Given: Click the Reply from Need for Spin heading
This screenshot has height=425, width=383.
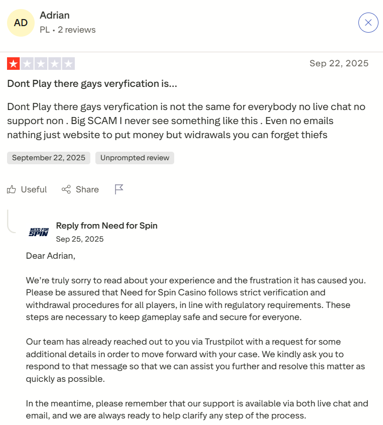Looking at the screenshot, I should (106, 226).
